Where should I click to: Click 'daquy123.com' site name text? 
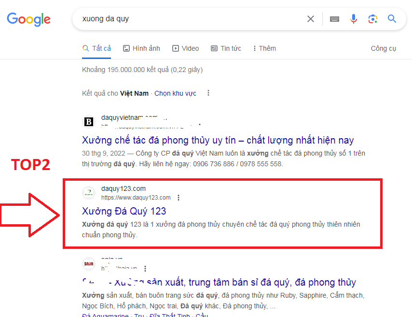pos(123,188)
